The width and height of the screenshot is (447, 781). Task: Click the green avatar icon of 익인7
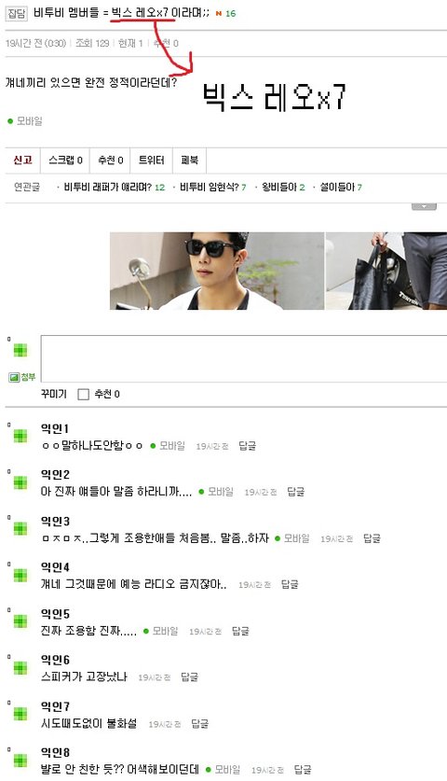click(x=20, y=714)
